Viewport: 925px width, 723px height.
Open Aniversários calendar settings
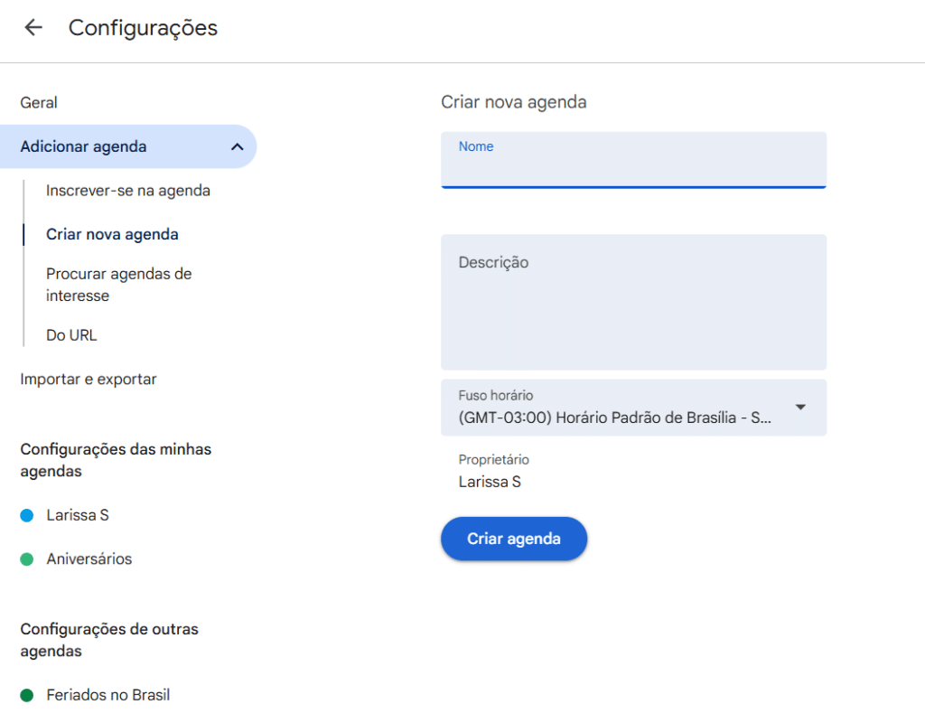pyautogui.click(x=89, y=559)
